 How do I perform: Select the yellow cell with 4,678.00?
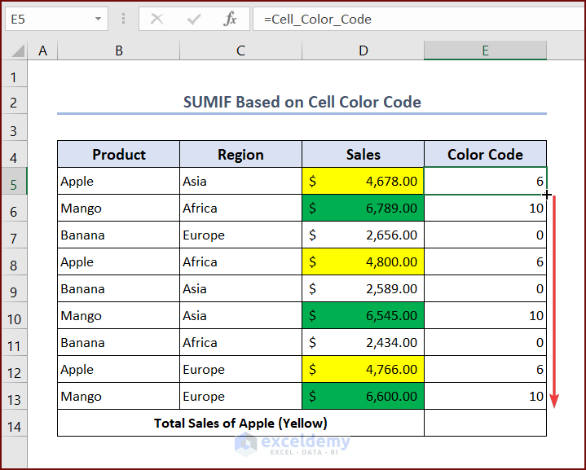pyautogui.click(x=363, y=181)
